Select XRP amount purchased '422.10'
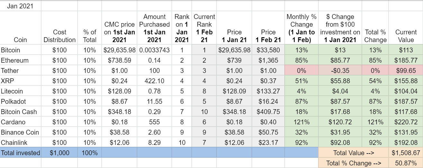 point(154,81)
